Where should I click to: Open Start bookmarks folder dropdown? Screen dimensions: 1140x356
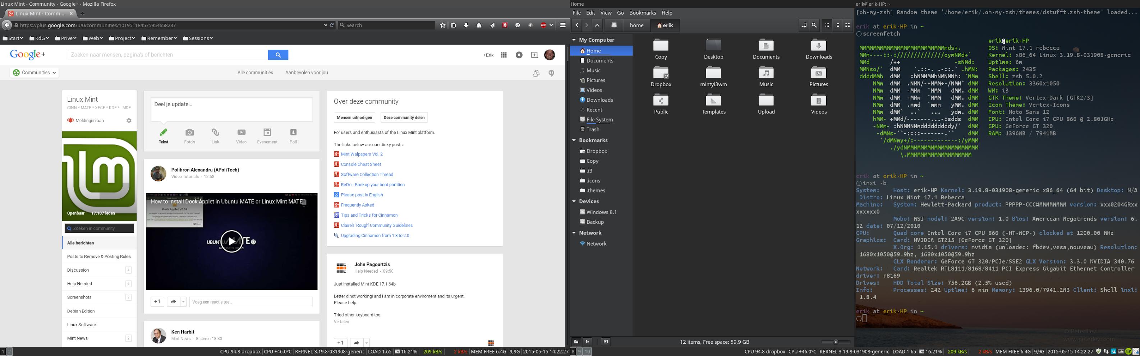[12, 38]
